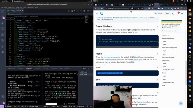Screen dimensions: 193x108
Task: Click Default installation in contents sidebar
Action: click(168, 38)
